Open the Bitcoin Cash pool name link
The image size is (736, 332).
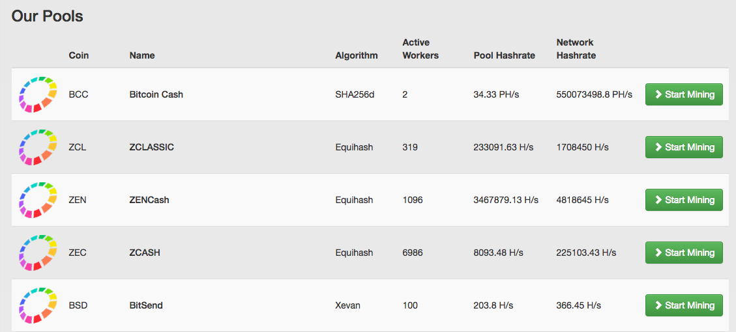156,94
